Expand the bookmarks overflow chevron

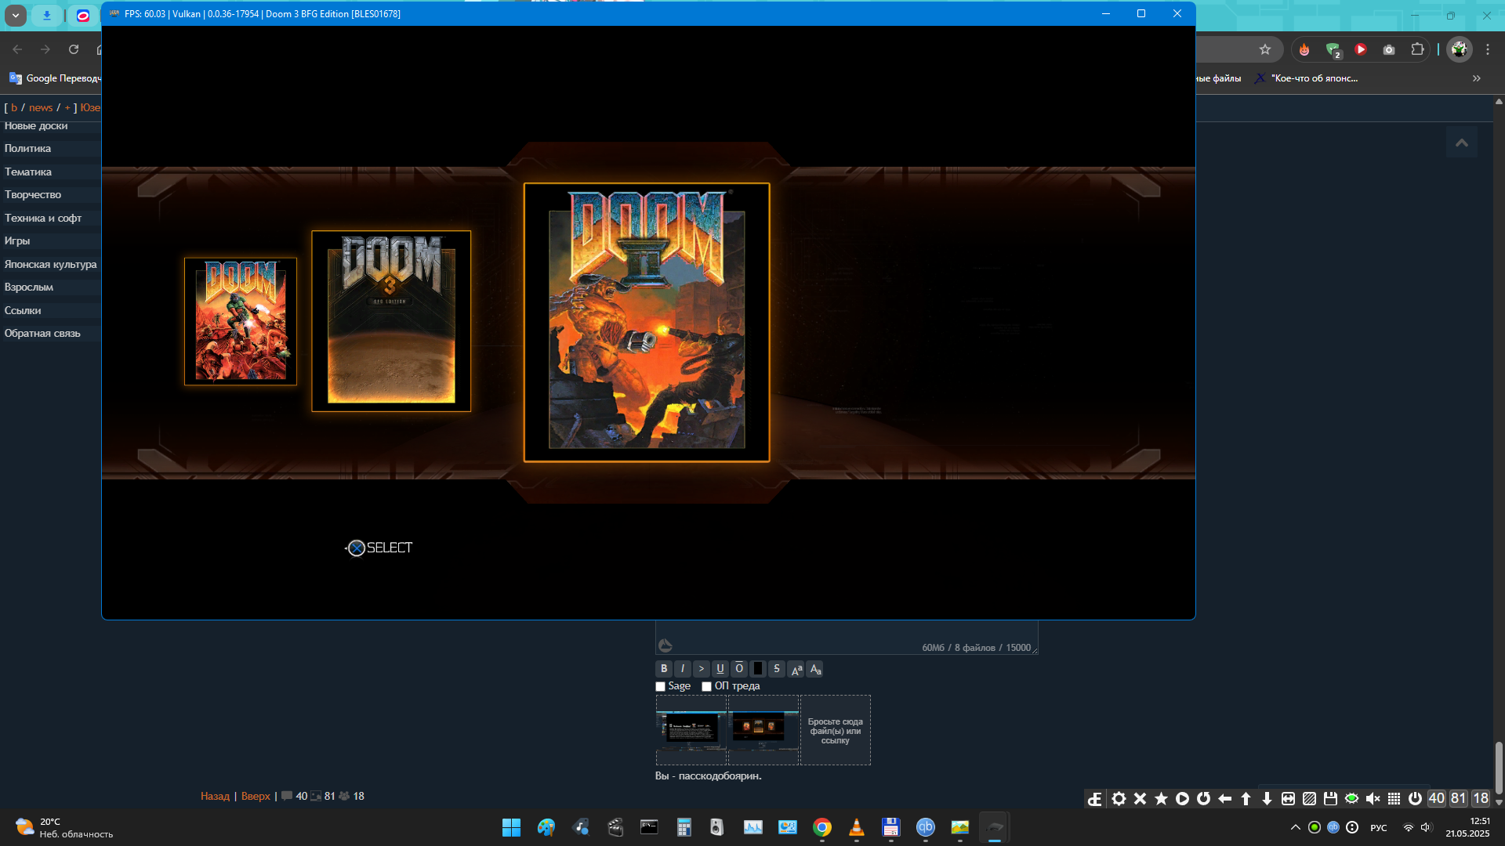[x=1477, y=78]
